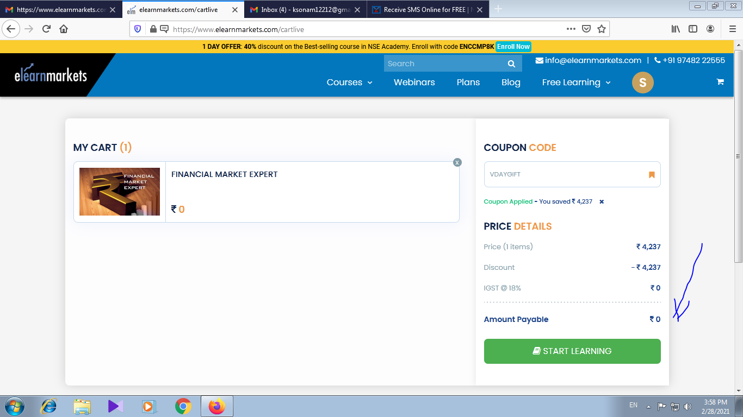Close the Receive SMS Online tab
This screenshot has width=743, height=417.
pos(479,10)
